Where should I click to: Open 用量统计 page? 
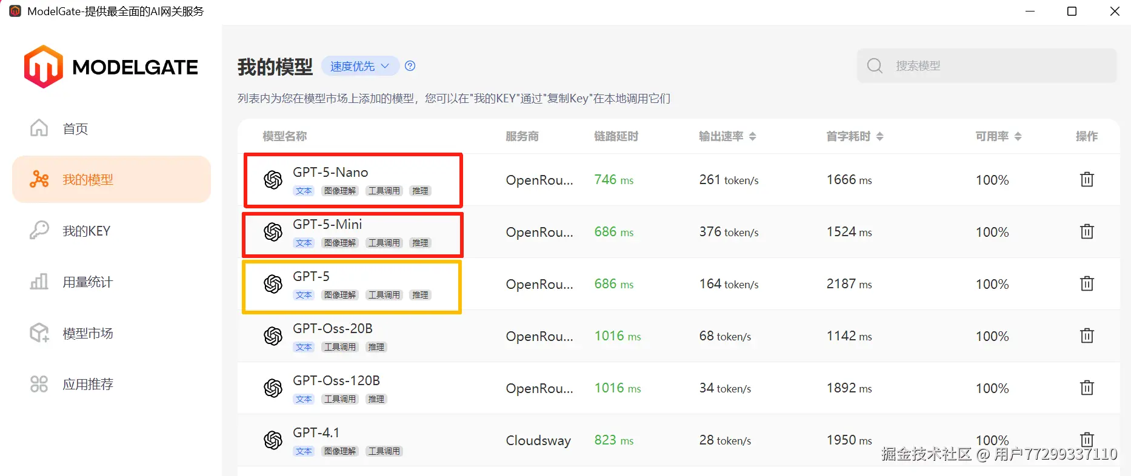112,282
